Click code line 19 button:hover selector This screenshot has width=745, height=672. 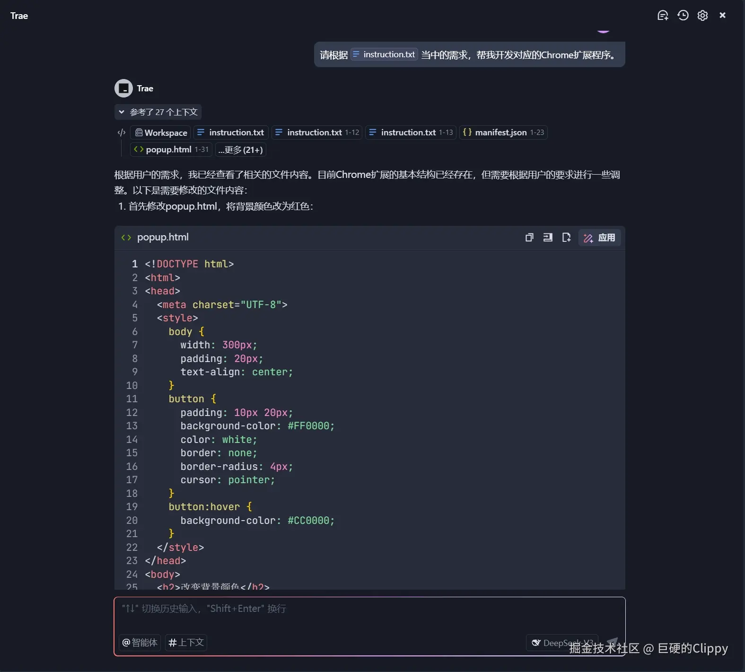(x=210, y=507)
